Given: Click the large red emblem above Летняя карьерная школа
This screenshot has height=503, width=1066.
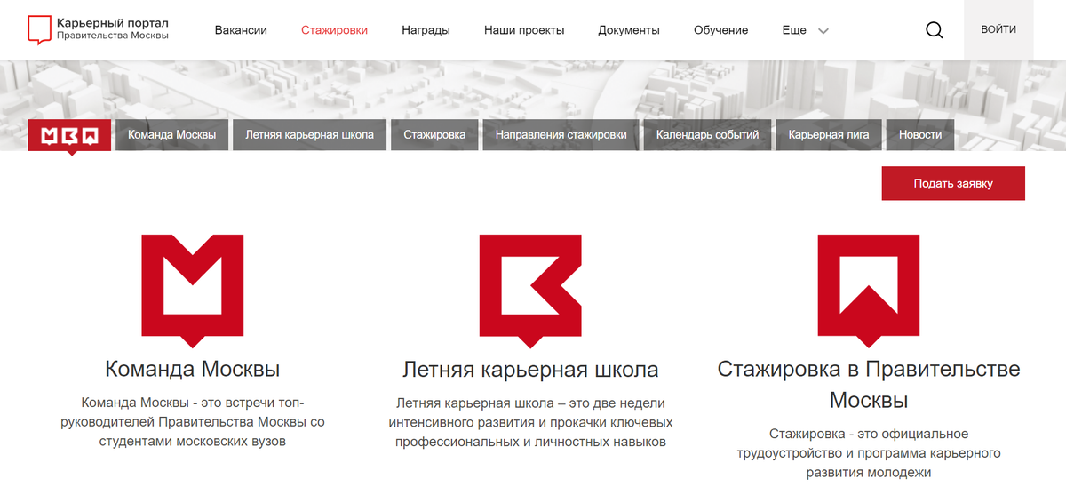Looking at the screenshot, I should 530,291.
